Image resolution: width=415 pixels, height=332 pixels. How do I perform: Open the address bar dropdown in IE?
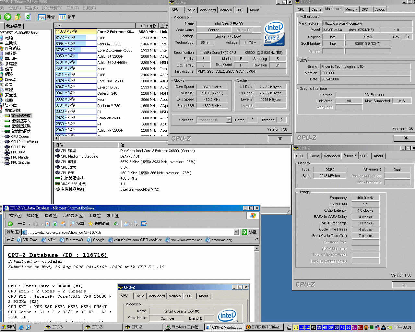[x=236, y=232]
